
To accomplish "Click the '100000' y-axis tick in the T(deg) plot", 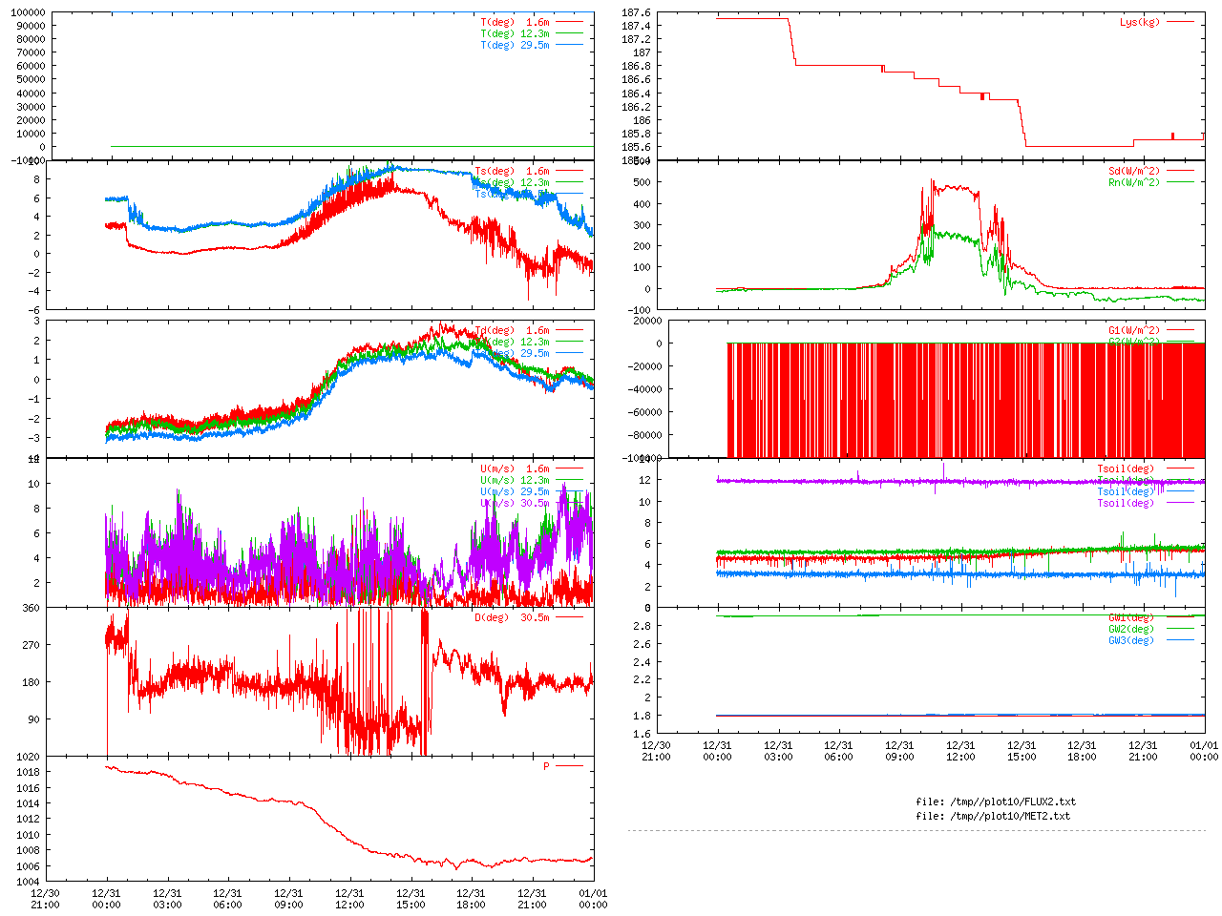I will coord(27,12).
